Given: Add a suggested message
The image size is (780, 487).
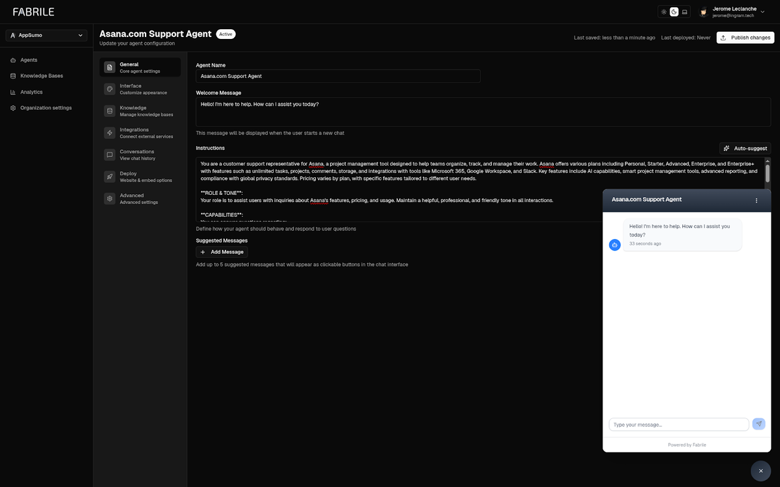Looking at the screenshot, I should (222, 251).
